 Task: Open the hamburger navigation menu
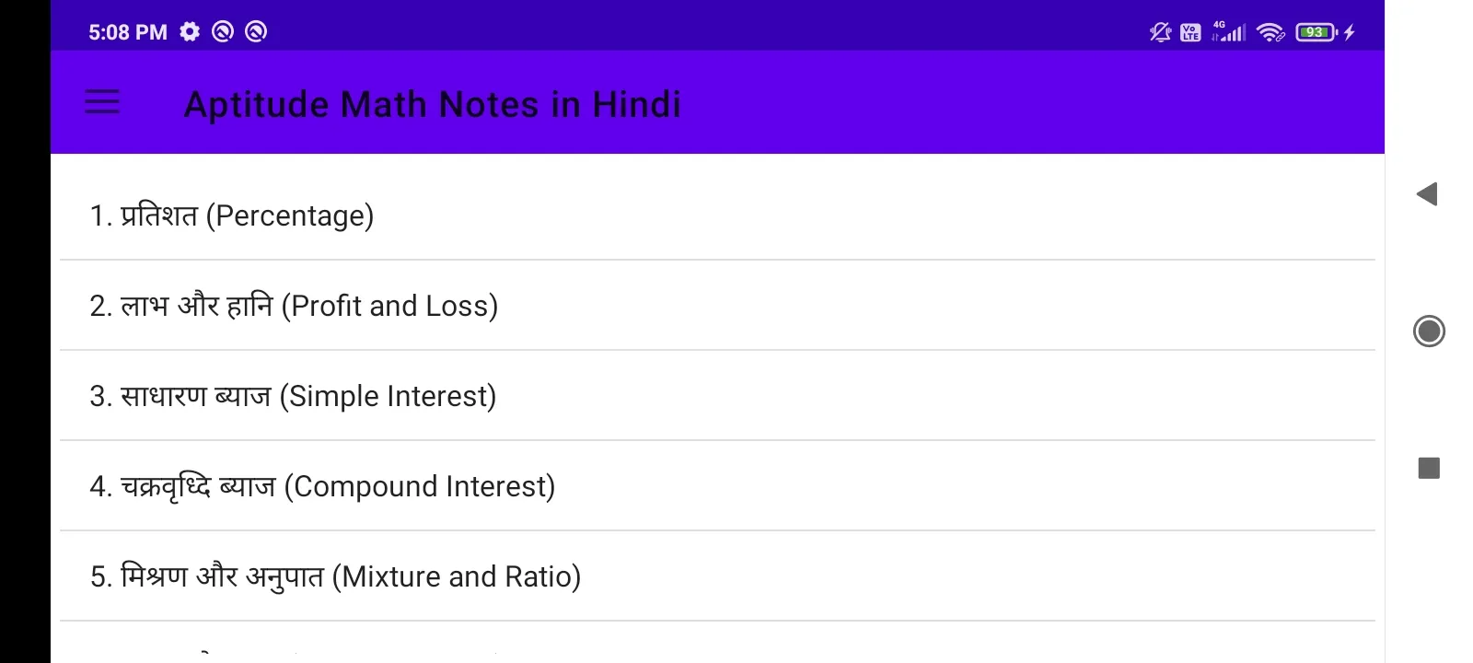102,102
